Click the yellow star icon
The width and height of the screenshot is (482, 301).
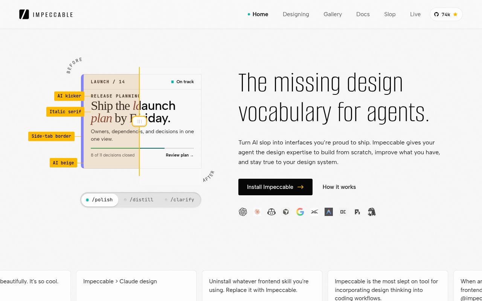point(455,14)
